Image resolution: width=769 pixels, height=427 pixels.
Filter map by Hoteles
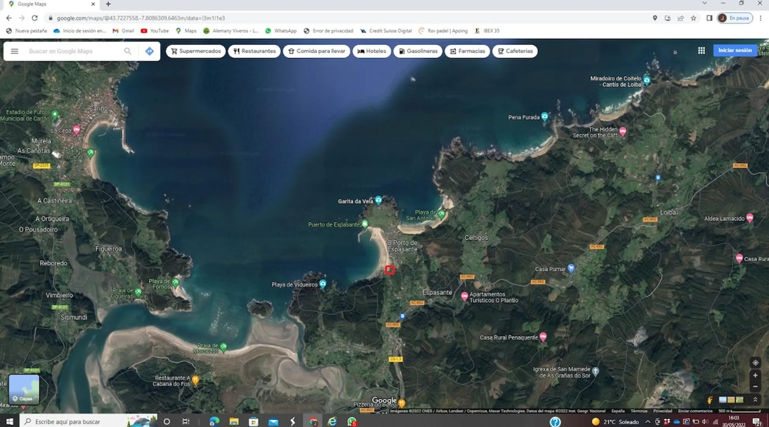tap(372, 51)
